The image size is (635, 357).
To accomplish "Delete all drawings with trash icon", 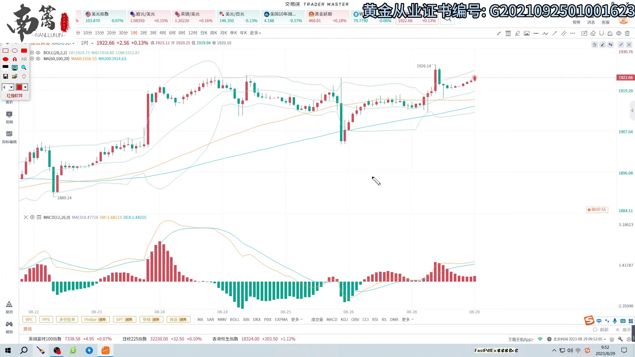I will pyautogui.click(x=627, y=33).
